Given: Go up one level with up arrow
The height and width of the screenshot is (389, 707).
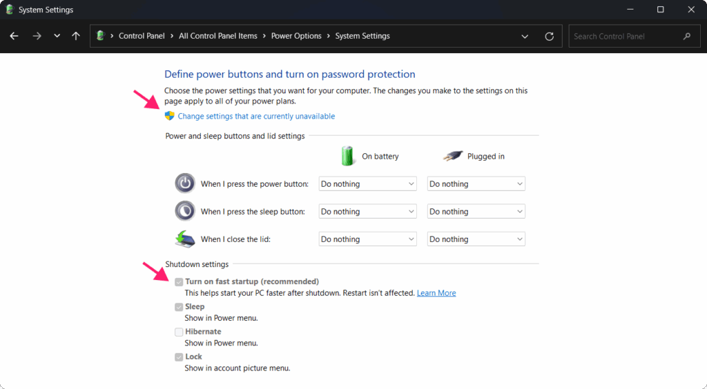Looking at the screenshot, I should (76, 36).
